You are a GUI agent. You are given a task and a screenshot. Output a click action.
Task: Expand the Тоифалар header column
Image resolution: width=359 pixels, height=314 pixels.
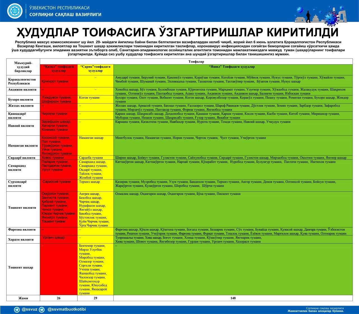(196, 61)
